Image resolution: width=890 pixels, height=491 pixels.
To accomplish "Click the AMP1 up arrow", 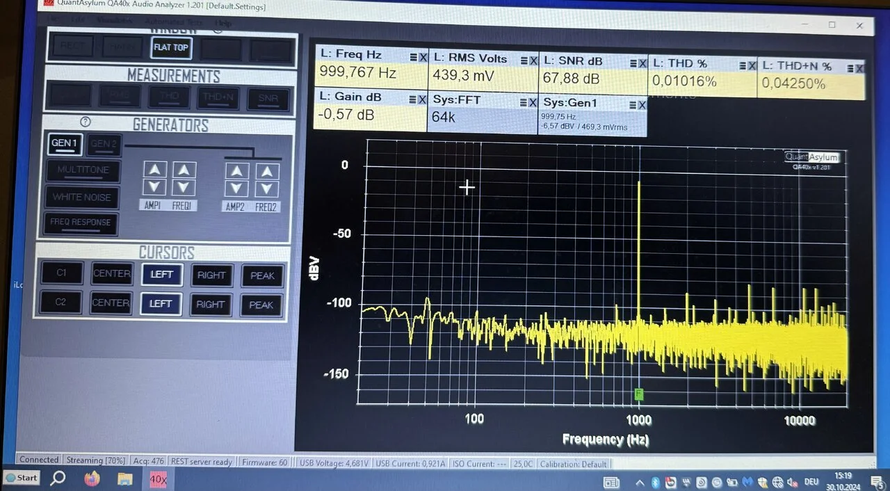I will (154, 170).
